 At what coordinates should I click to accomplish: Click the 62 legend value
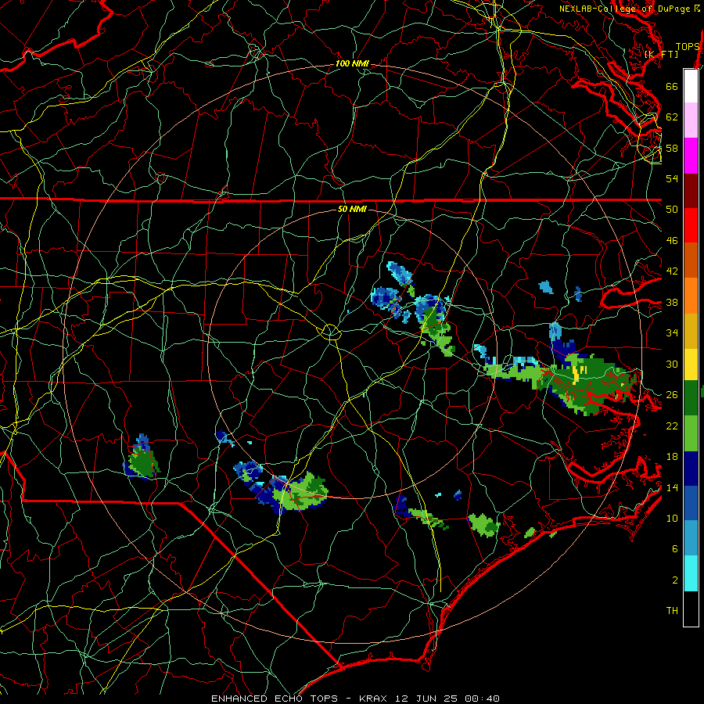672,117
